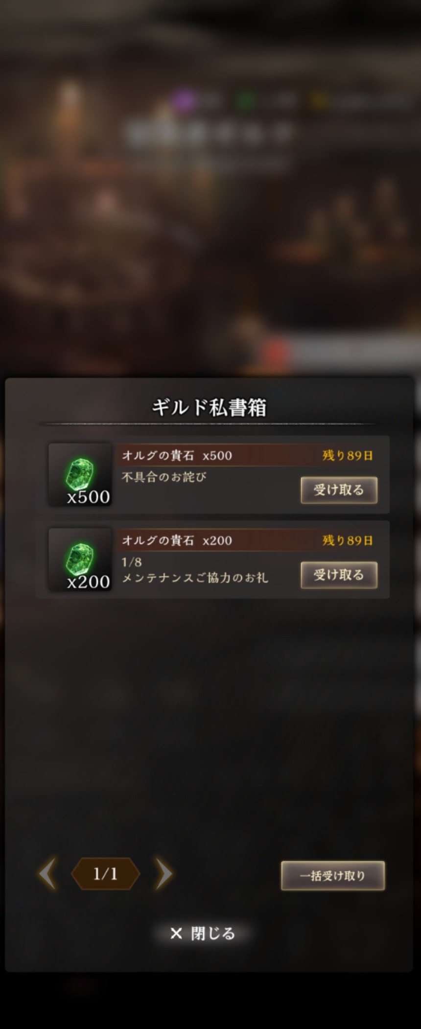Select the オルグの貴石 x200 title bar
The height and width of the screenshot is (1029, 421).
[247, 540]
